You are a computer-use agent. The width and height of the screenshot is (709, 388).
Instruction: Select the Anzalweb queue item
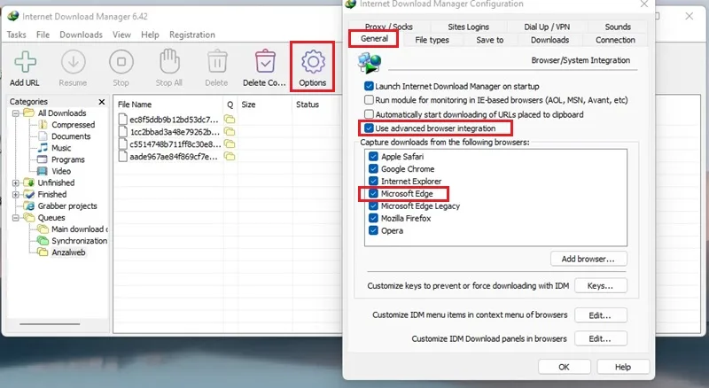pos(68,252)
